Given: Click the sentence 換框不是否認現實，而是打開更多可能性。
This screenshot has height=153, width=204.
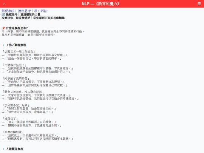Looking at the screenshot, I should click(x=29, y=35).
